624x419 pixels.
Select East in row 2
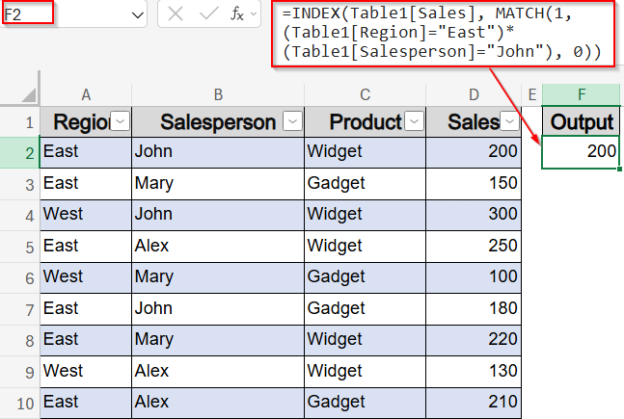tap(86, 152)
